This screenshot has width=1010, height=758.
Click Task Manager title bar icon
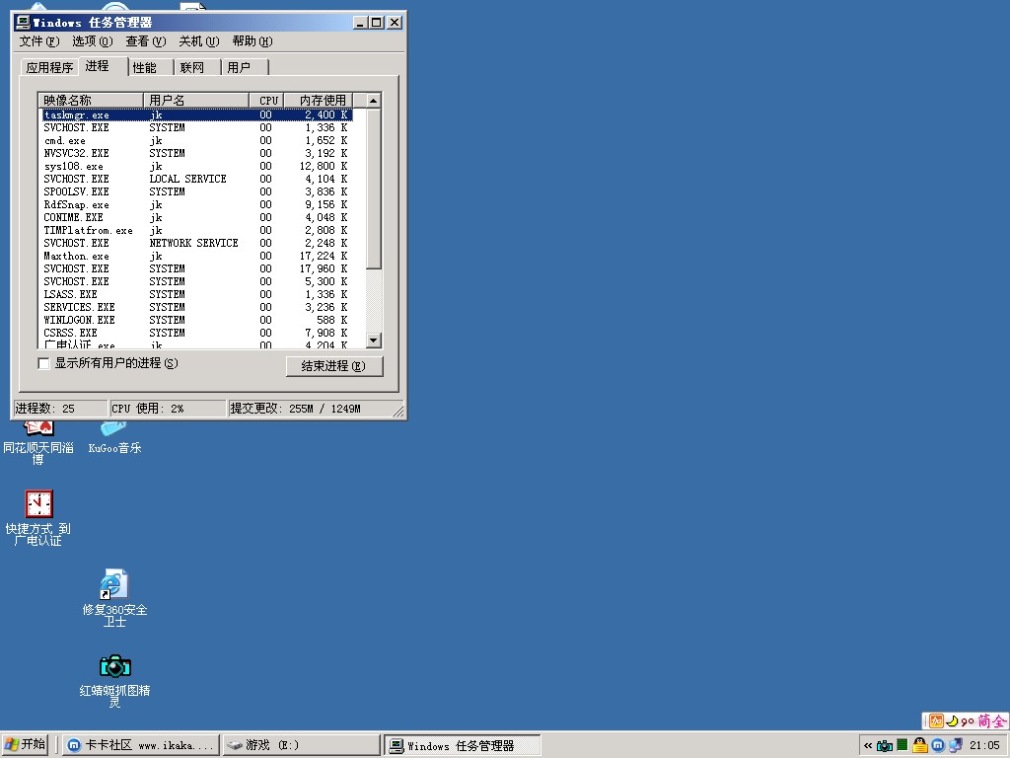24,23
